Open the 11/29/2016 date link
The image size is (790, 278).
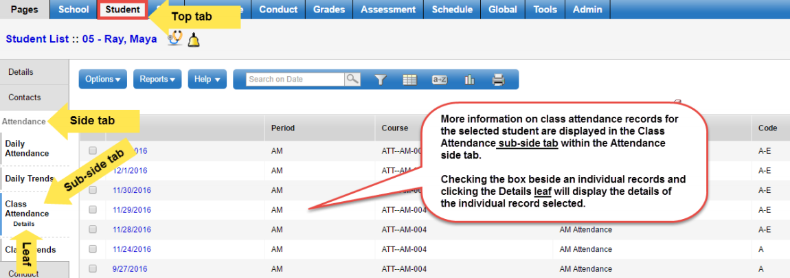click(131, 209)
